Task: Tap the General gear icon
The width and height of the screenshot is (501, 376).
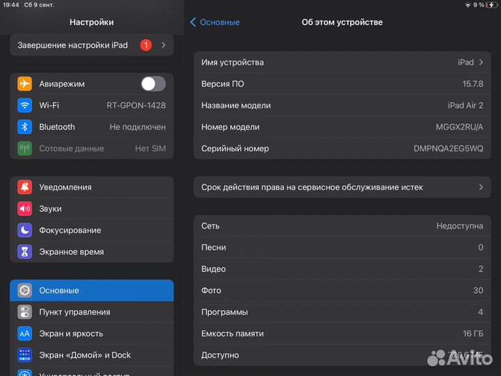Action: coord(24,290)
